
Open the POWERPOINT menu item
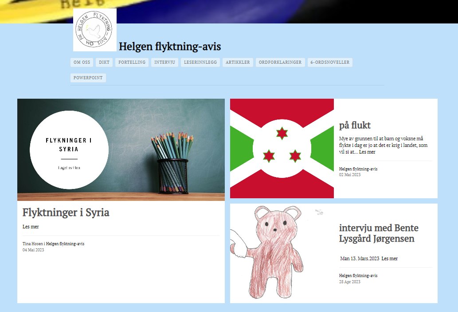(x=88, y=78)
